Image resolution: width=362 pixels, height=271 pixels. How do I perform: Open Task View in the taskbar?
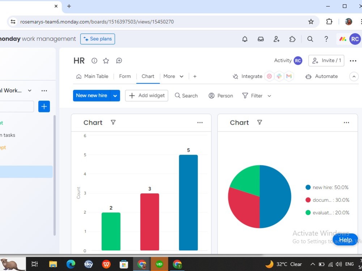point(35,264)
